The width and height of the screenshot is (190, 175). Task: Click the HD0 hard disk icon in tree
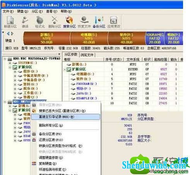click(x=10, y=59)
